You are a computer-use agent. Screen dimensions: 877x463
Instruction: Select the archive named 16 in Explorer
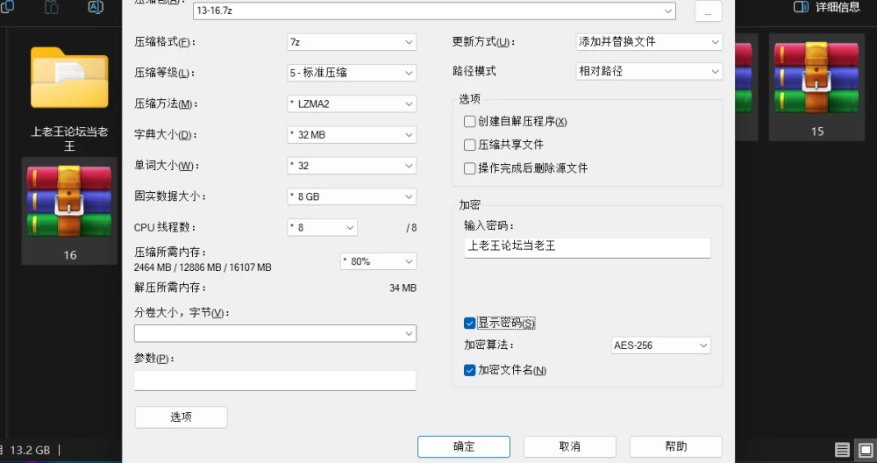69,211
